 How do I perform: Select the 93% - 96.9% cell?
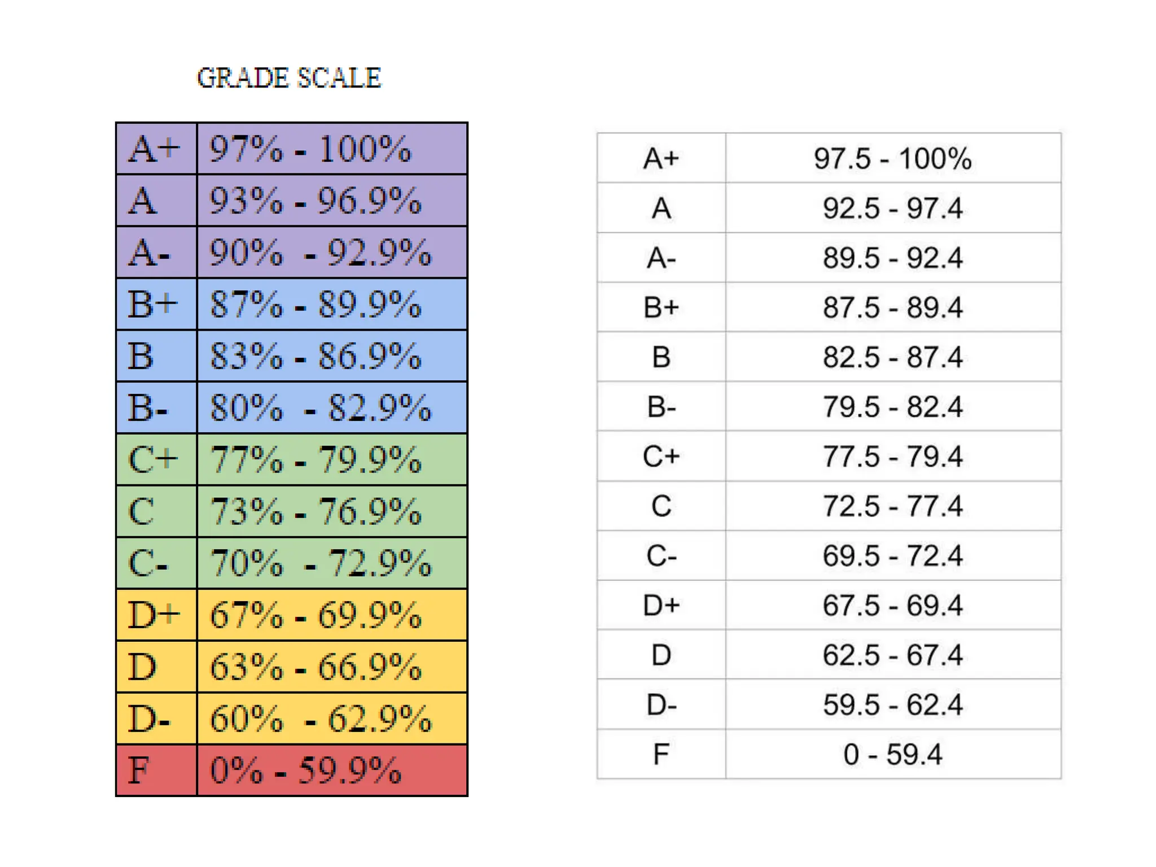pyautogui.click(x=332, y=200)
